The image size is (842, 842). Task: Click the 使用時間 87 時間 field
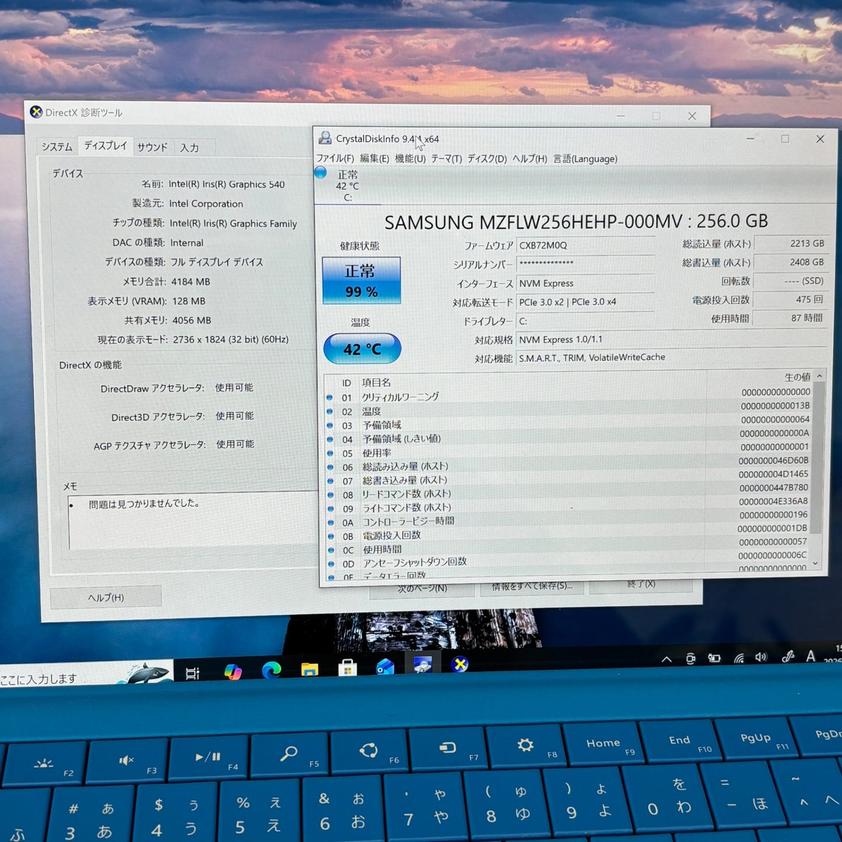(790, 318)
